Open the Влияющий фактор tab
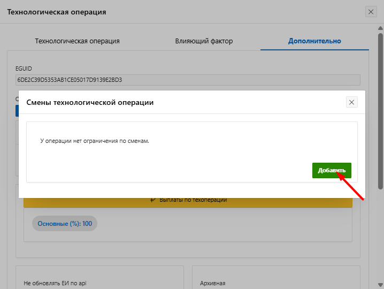 204,41
